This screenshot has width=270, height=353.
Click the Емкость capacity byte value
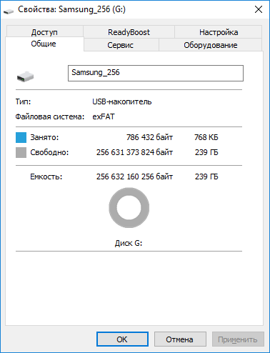click(x=134, y=176)
